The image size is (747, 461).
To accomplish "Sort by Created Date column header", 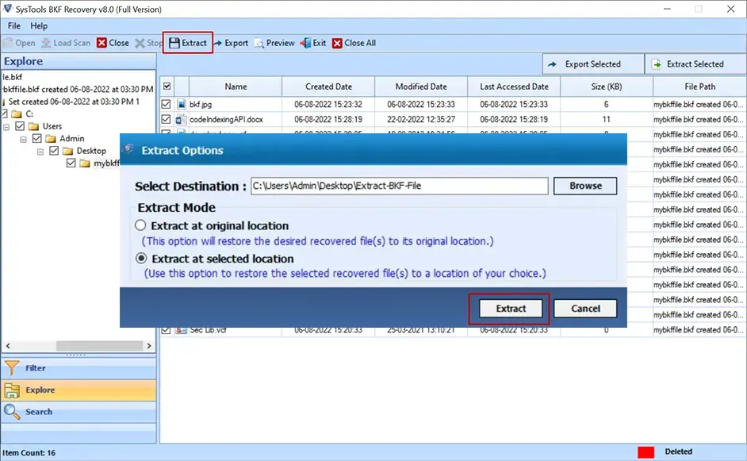I will [328, 86].
